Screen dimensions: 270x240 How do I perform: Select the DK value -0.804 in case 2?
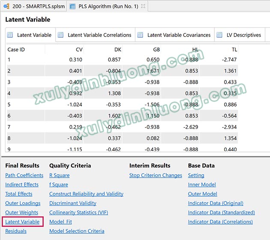(x=113, y=71)
